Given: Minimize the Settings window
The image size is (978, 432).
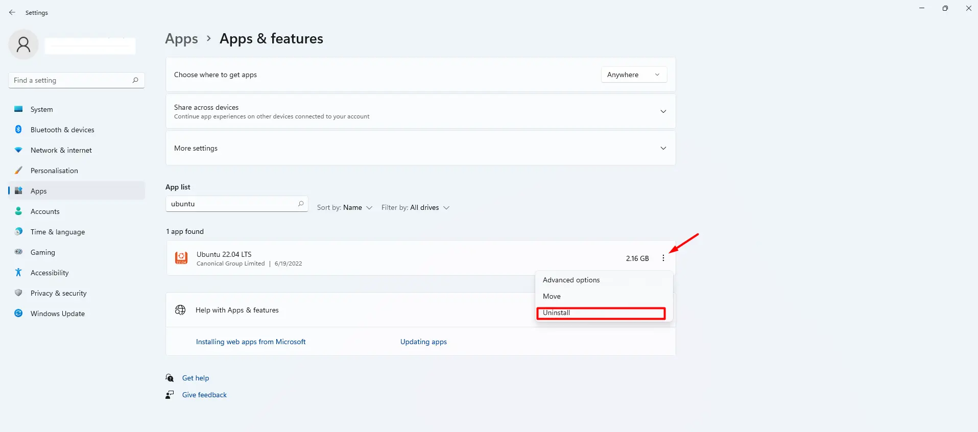Looking at the screenshot, I should tap(922, 8).
